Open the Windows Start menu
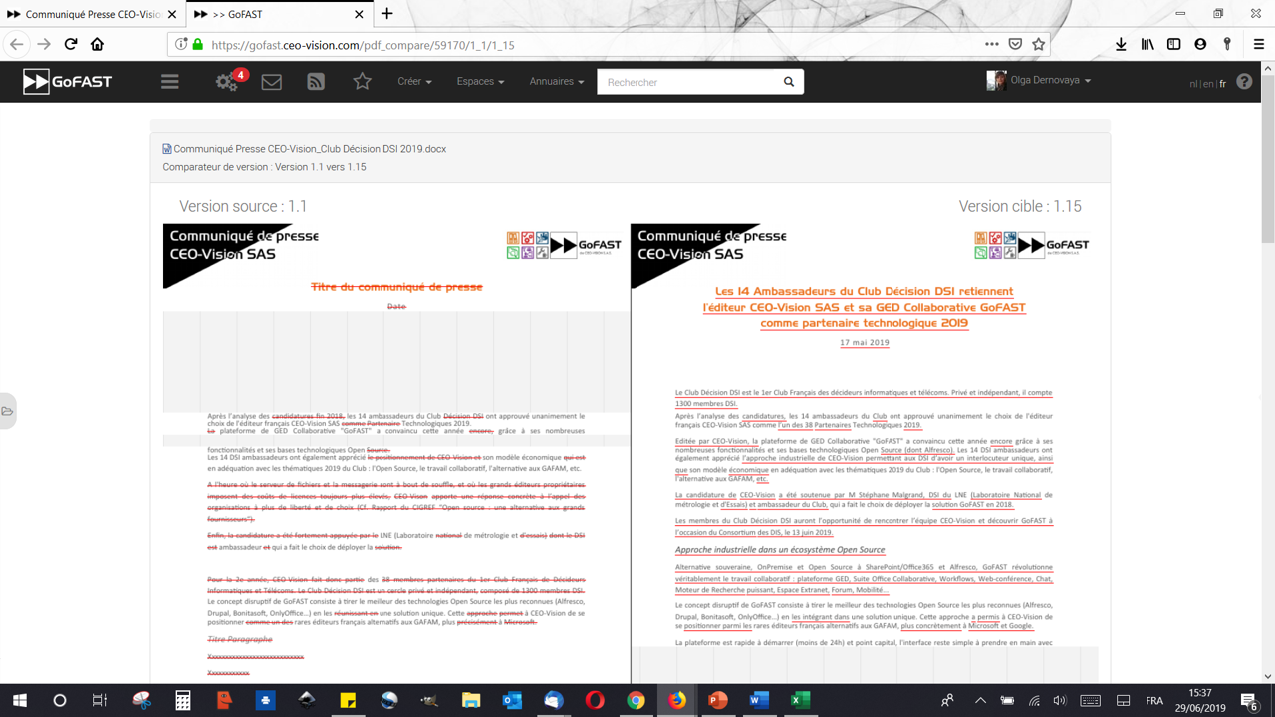This screenshot has width=1275, height=717. tap(19, 700)
